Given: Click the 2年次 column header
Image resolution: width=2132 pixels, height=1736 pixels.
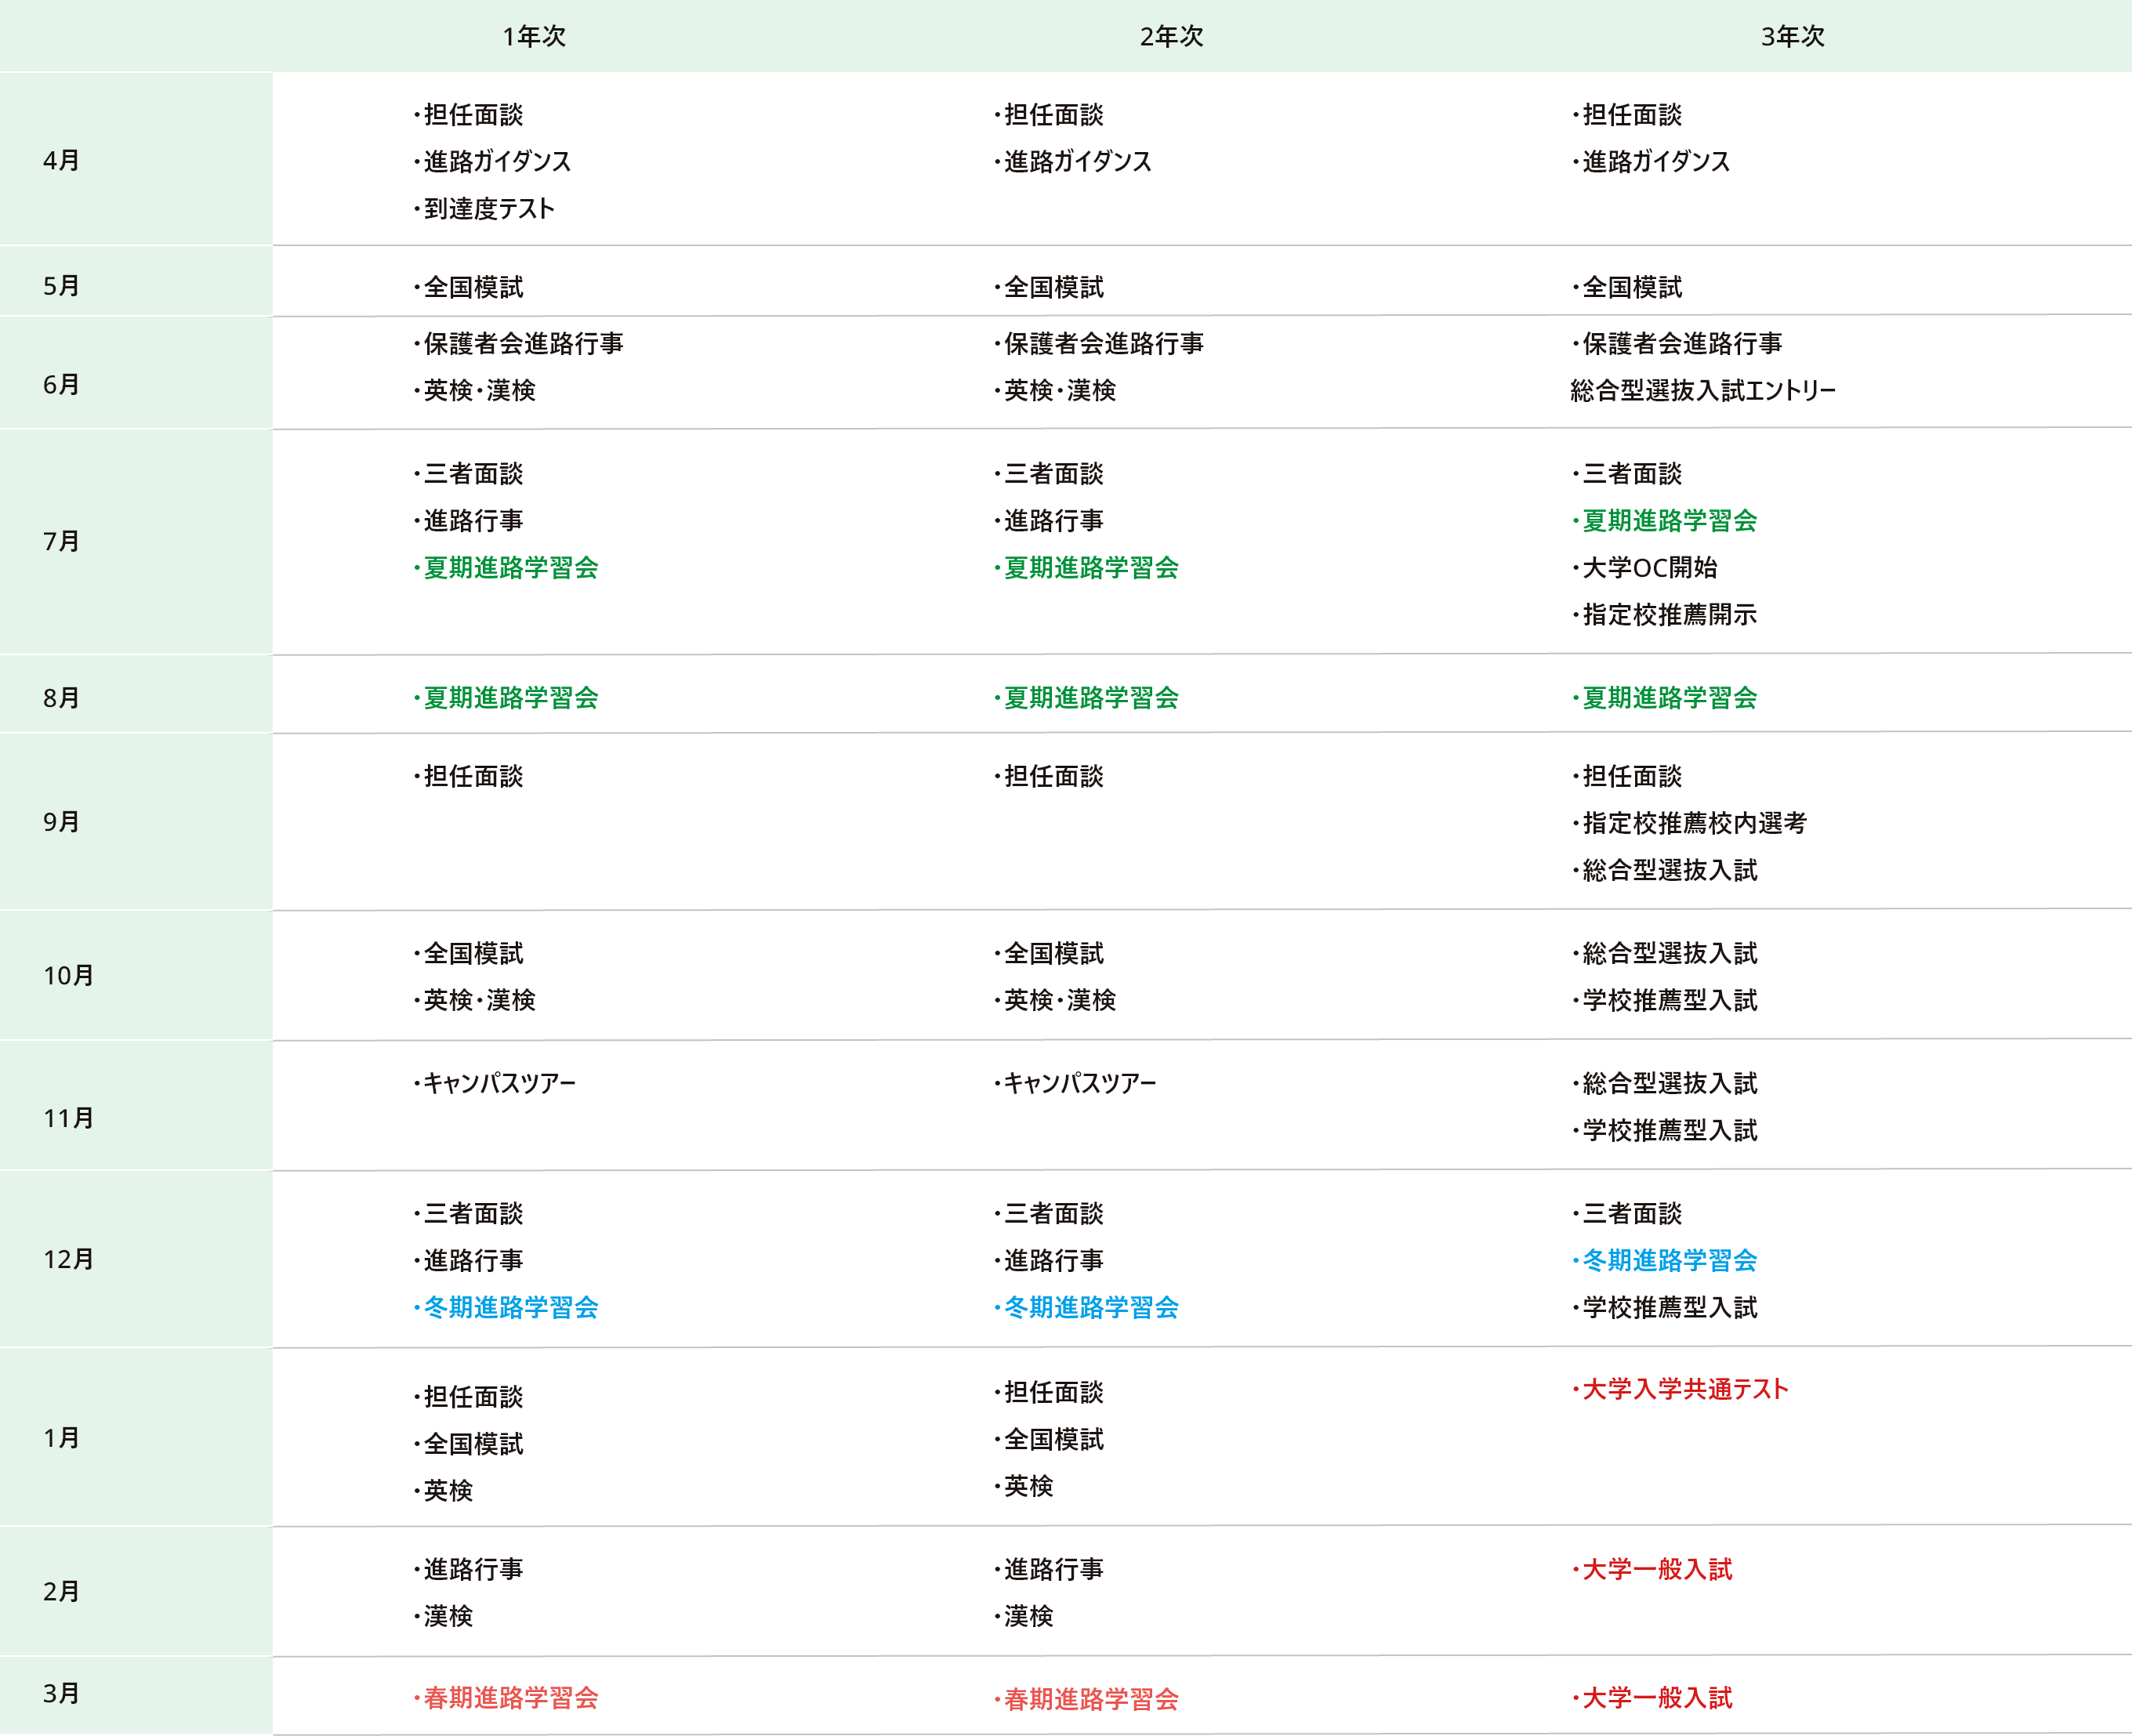Looking at the screenshot, I should (x=1171, y=37).
